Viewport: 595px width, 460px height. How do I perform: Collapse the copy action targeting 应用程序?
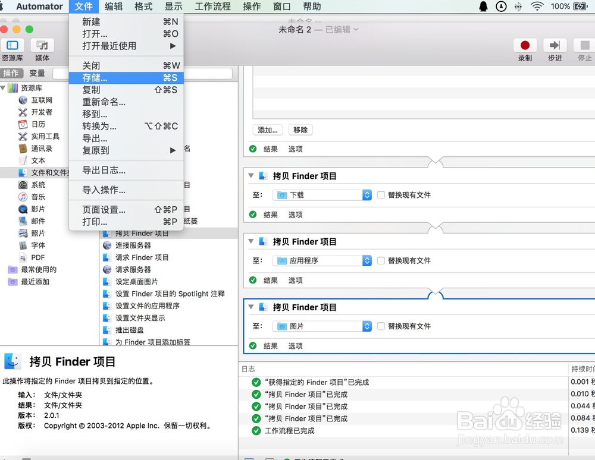point(251,241)
